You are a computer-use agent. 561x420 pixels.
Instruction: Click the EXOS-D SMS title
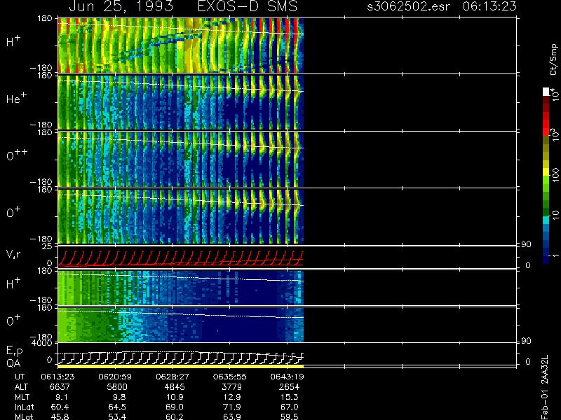248,6
